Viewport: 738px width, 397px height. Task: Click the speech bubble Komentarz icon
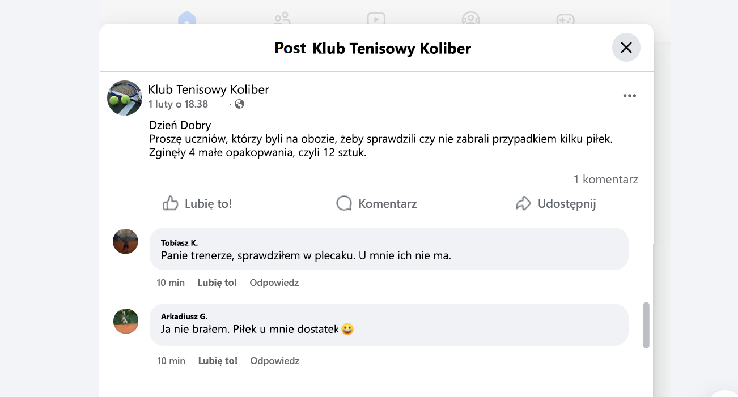pos(344,203)
